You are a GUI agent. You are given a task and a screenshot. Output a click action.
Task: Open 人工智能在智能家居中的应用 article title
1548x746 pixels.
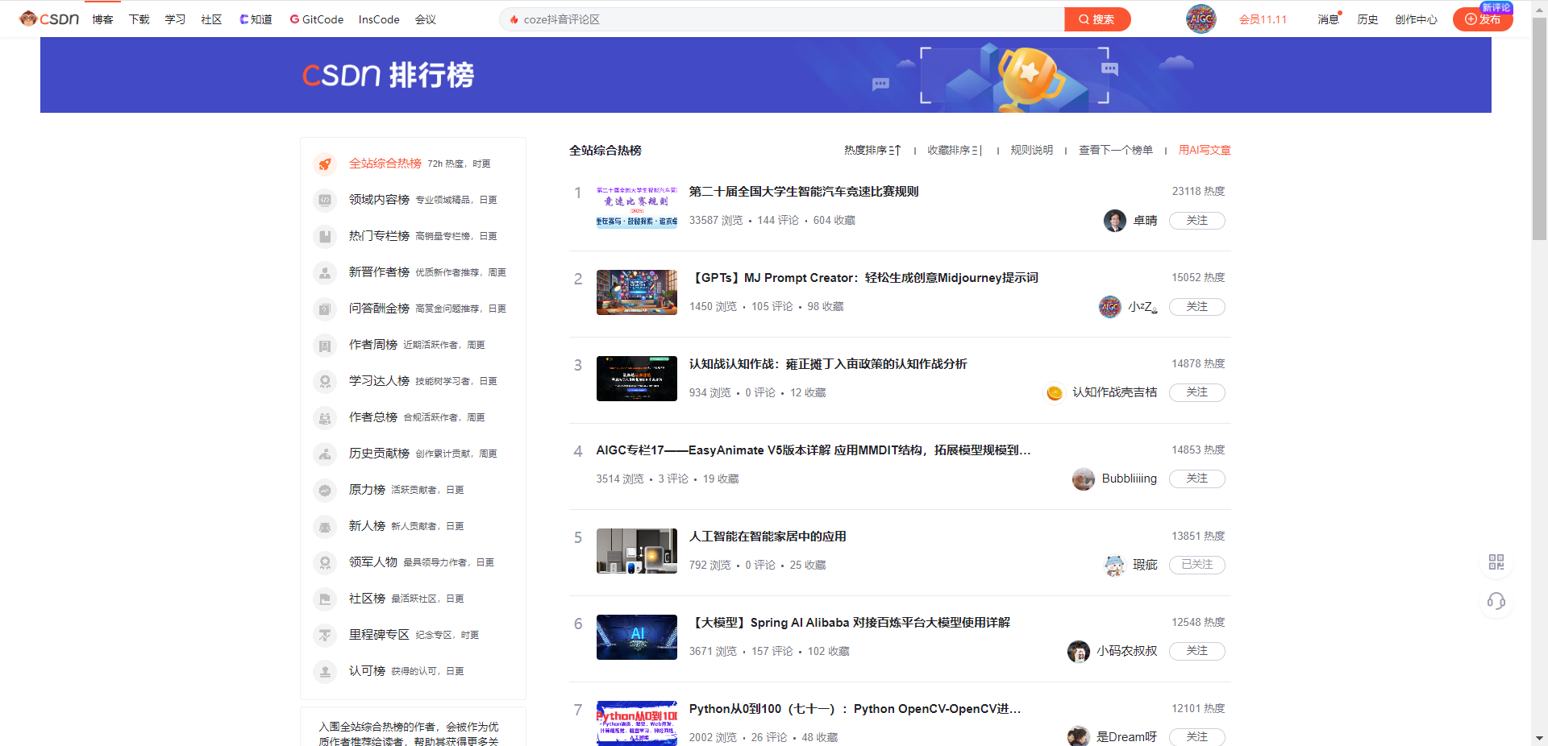(768, 537)
